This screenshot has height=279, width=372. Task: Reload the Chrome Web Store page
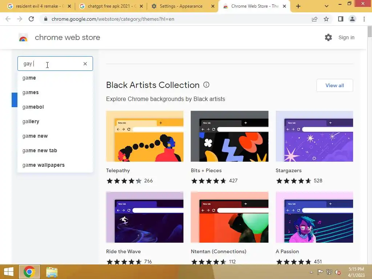(x=31, y=19)
